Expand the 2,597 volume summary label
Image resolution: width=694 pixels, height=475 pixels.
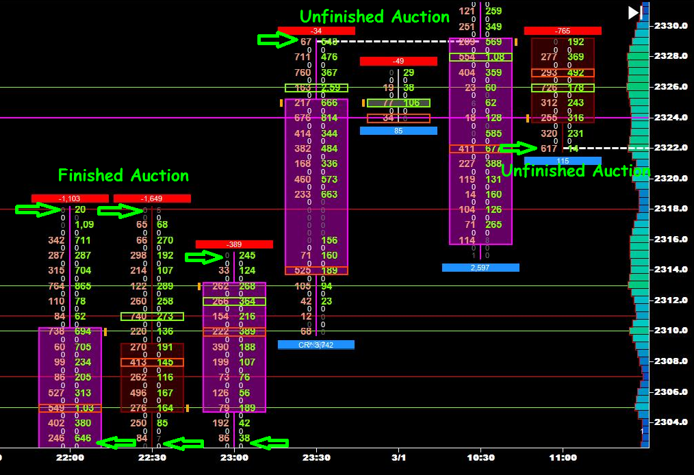(480, 267)
